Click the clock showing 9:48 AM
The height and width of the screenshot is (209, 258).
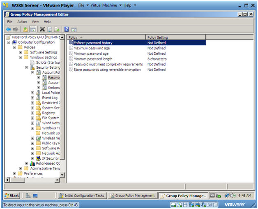pyautogui.click(x=244, y=196)
